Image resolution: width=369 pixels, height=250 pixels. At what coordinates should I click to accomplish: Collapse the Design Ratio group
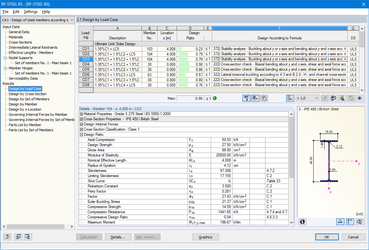click(x=82, y=135)
